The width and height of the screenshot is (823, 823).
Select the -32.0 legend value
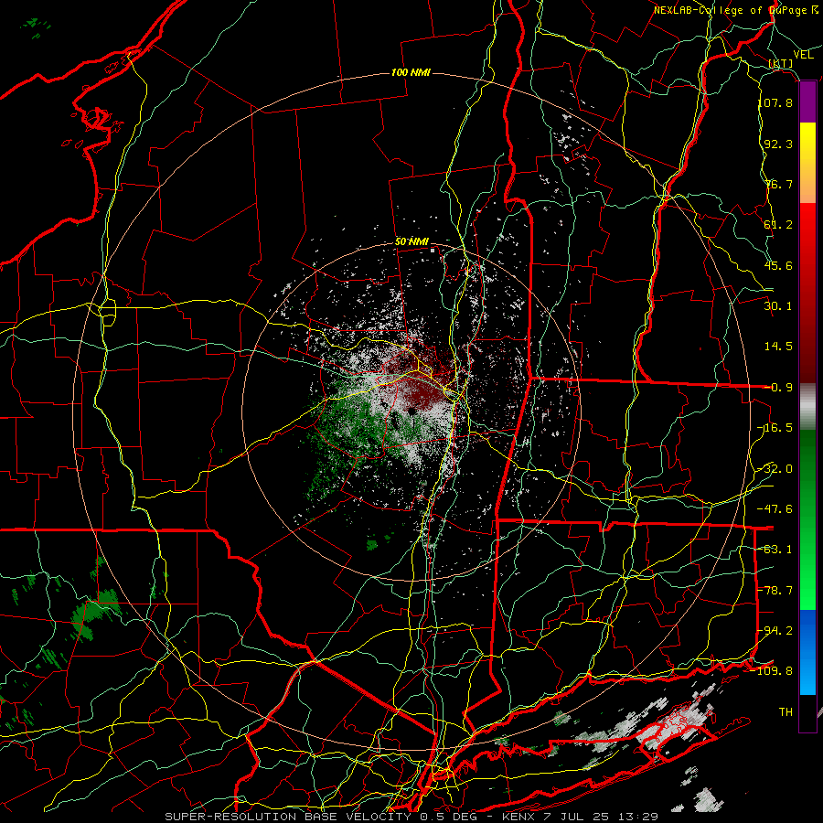(775, 468)
